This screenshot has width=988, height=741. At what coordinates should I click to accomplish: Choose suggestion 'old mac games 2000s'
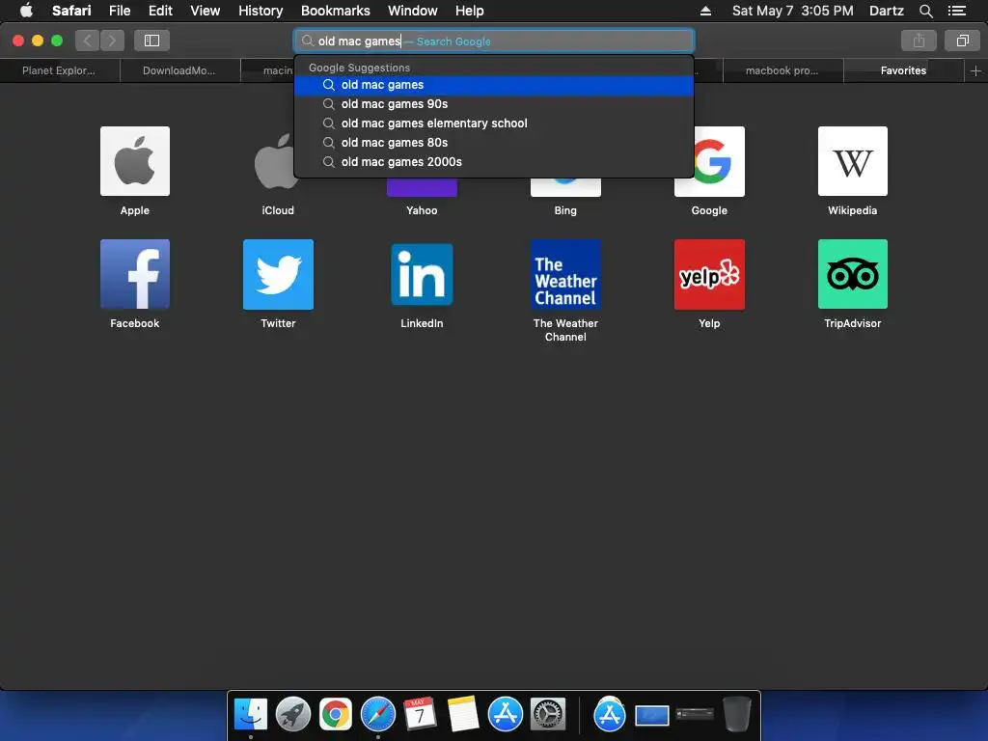point(494,162)
